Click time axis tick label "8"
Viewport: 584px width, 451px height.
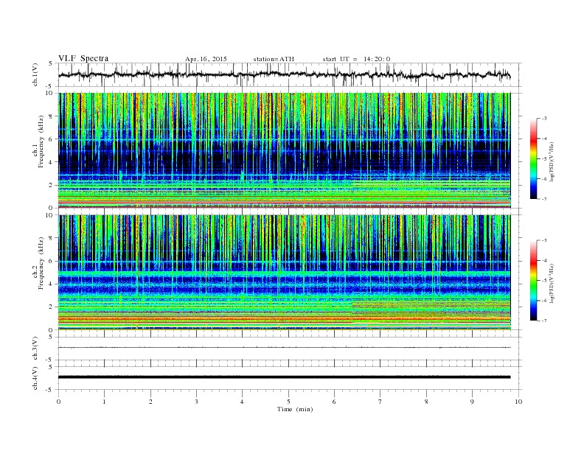coord(426,402)
